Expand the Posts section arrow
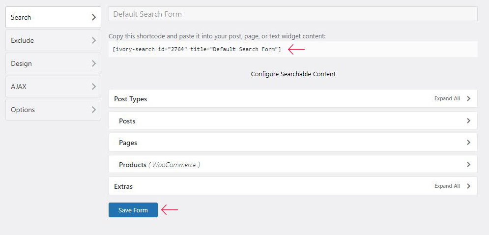The width and height of the screenshot is (489, 235). pos(468,121)
